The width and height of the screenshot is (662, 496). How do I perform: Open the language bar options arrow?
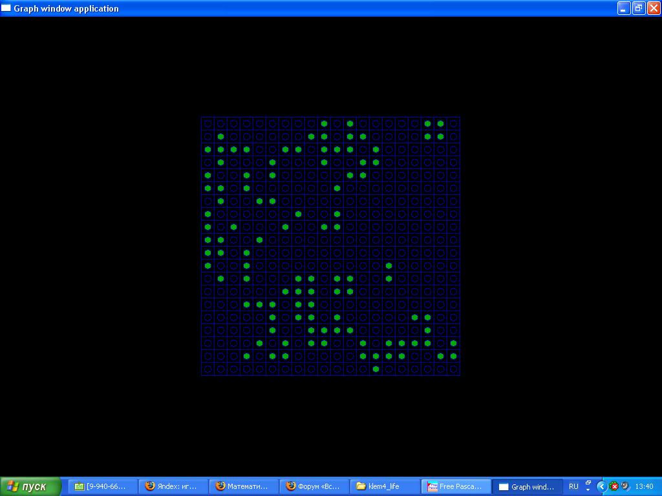tap(588, 486)
